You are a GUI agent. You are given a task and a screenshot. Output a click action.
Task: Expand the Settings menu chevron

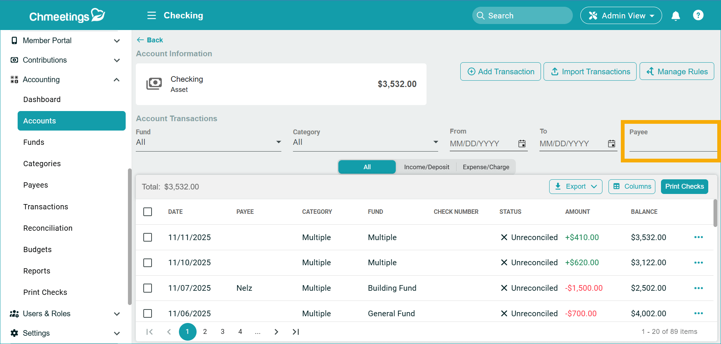click(x=117, y=333)
